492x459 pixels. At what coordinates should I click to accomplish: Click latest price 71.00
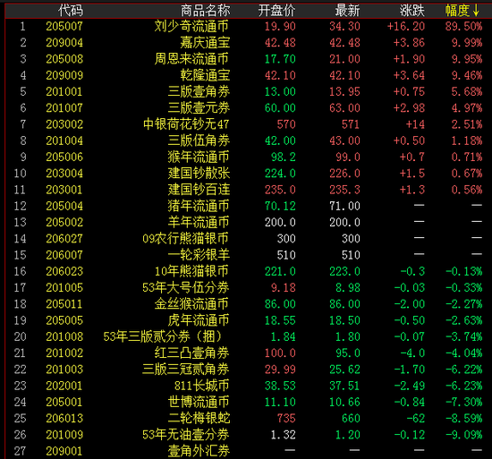tap(344, 206)
